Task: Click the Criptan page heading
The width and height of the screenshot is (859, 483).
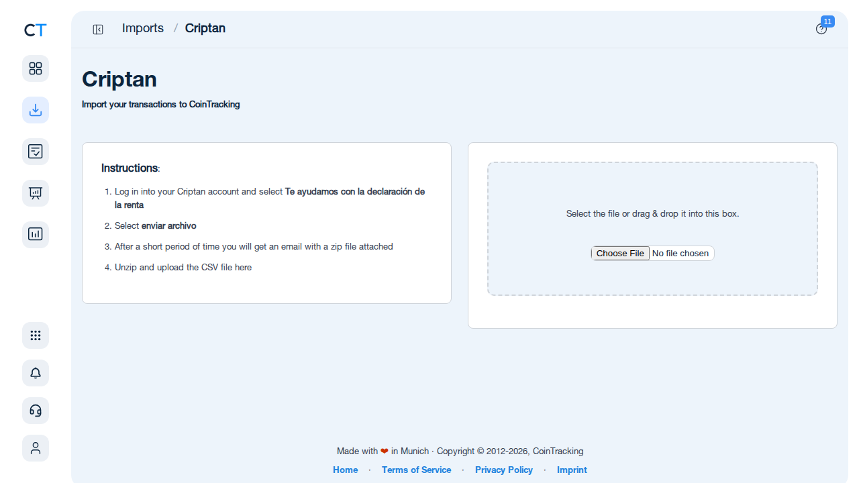Action: click(x=119, y=79)
